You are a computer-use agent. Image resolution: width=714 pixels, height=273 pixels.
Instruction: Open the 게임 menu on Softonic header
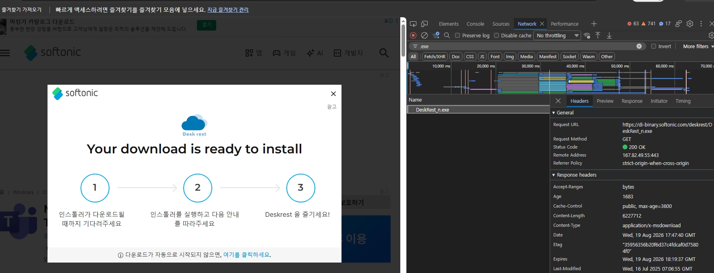click(284, 53)
